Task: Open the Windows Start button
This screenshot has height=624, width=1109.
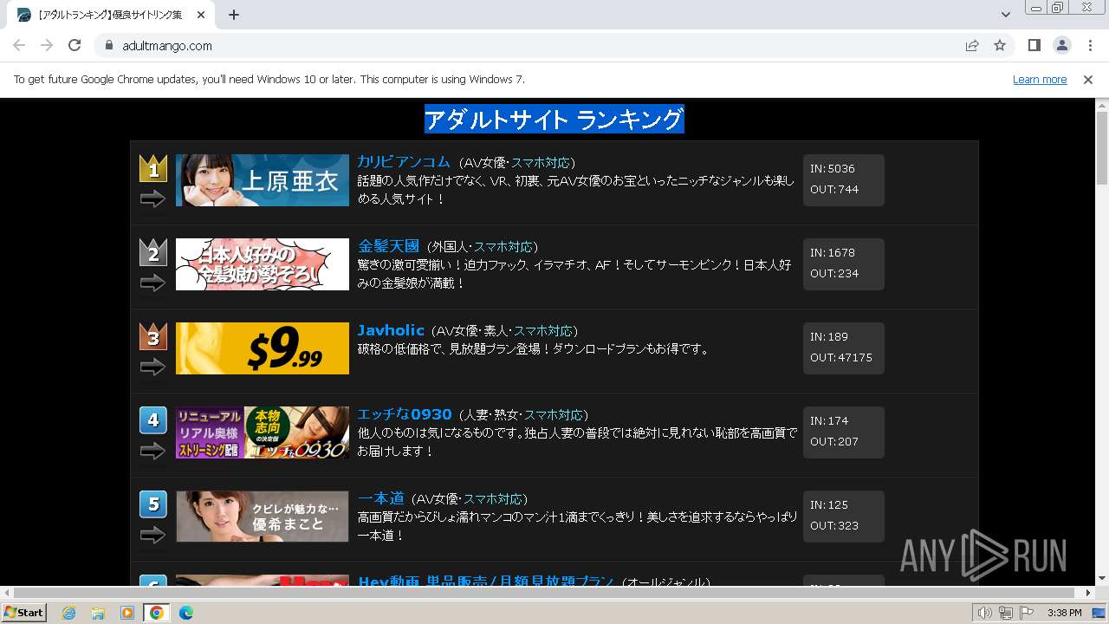Action: tap(23, 613)
